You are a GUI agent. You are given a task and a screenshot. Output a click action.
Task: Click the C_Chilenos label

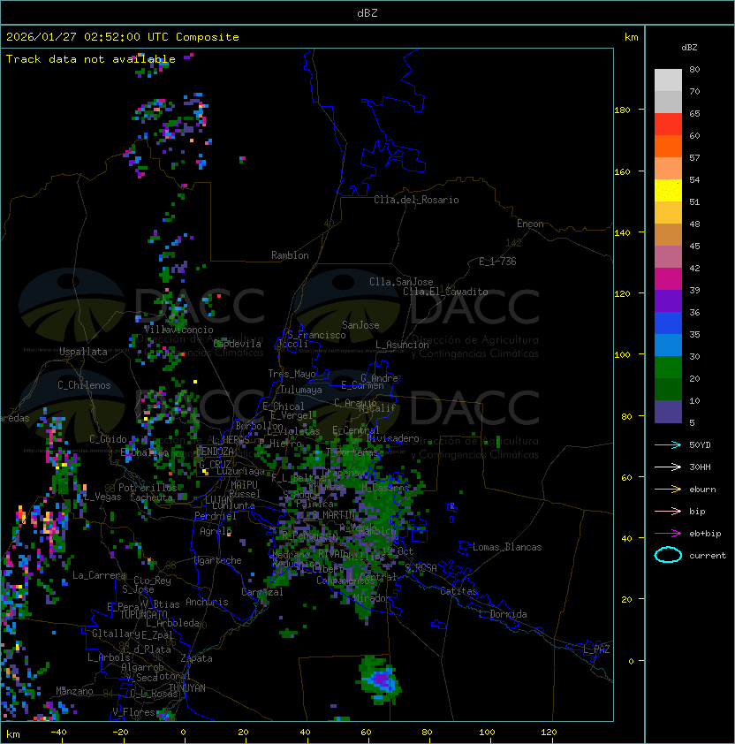pyautogui.click(x=84, y=385)
